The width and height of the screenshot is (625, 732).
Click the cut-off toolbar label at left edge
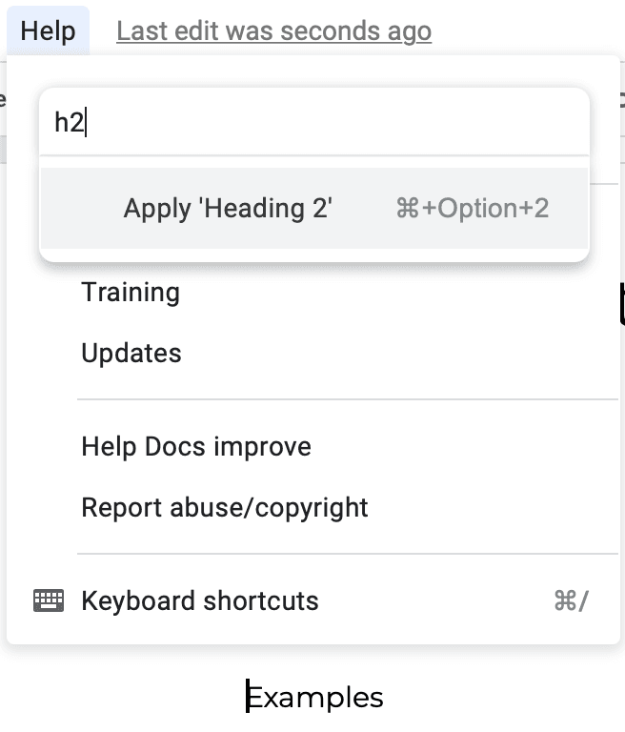(3, 100)
